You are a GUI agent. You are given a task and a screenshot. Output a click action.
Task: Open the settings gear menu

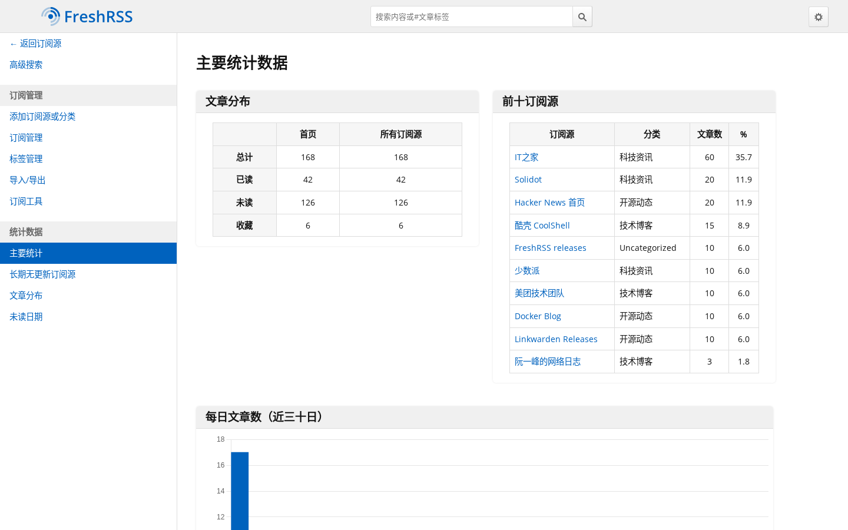(x=819, y=16)
